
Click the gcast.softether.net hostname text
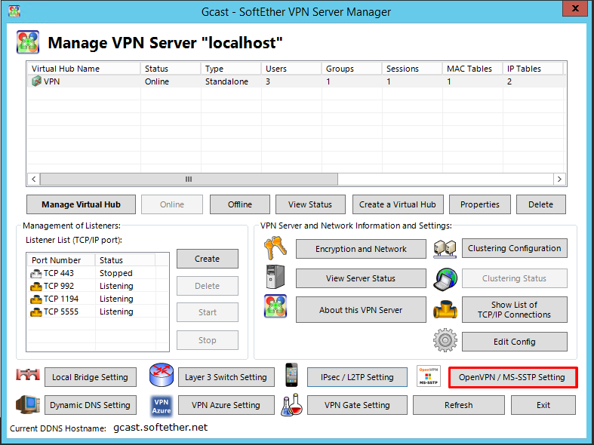pyautogui.click(x=160, y=427)
